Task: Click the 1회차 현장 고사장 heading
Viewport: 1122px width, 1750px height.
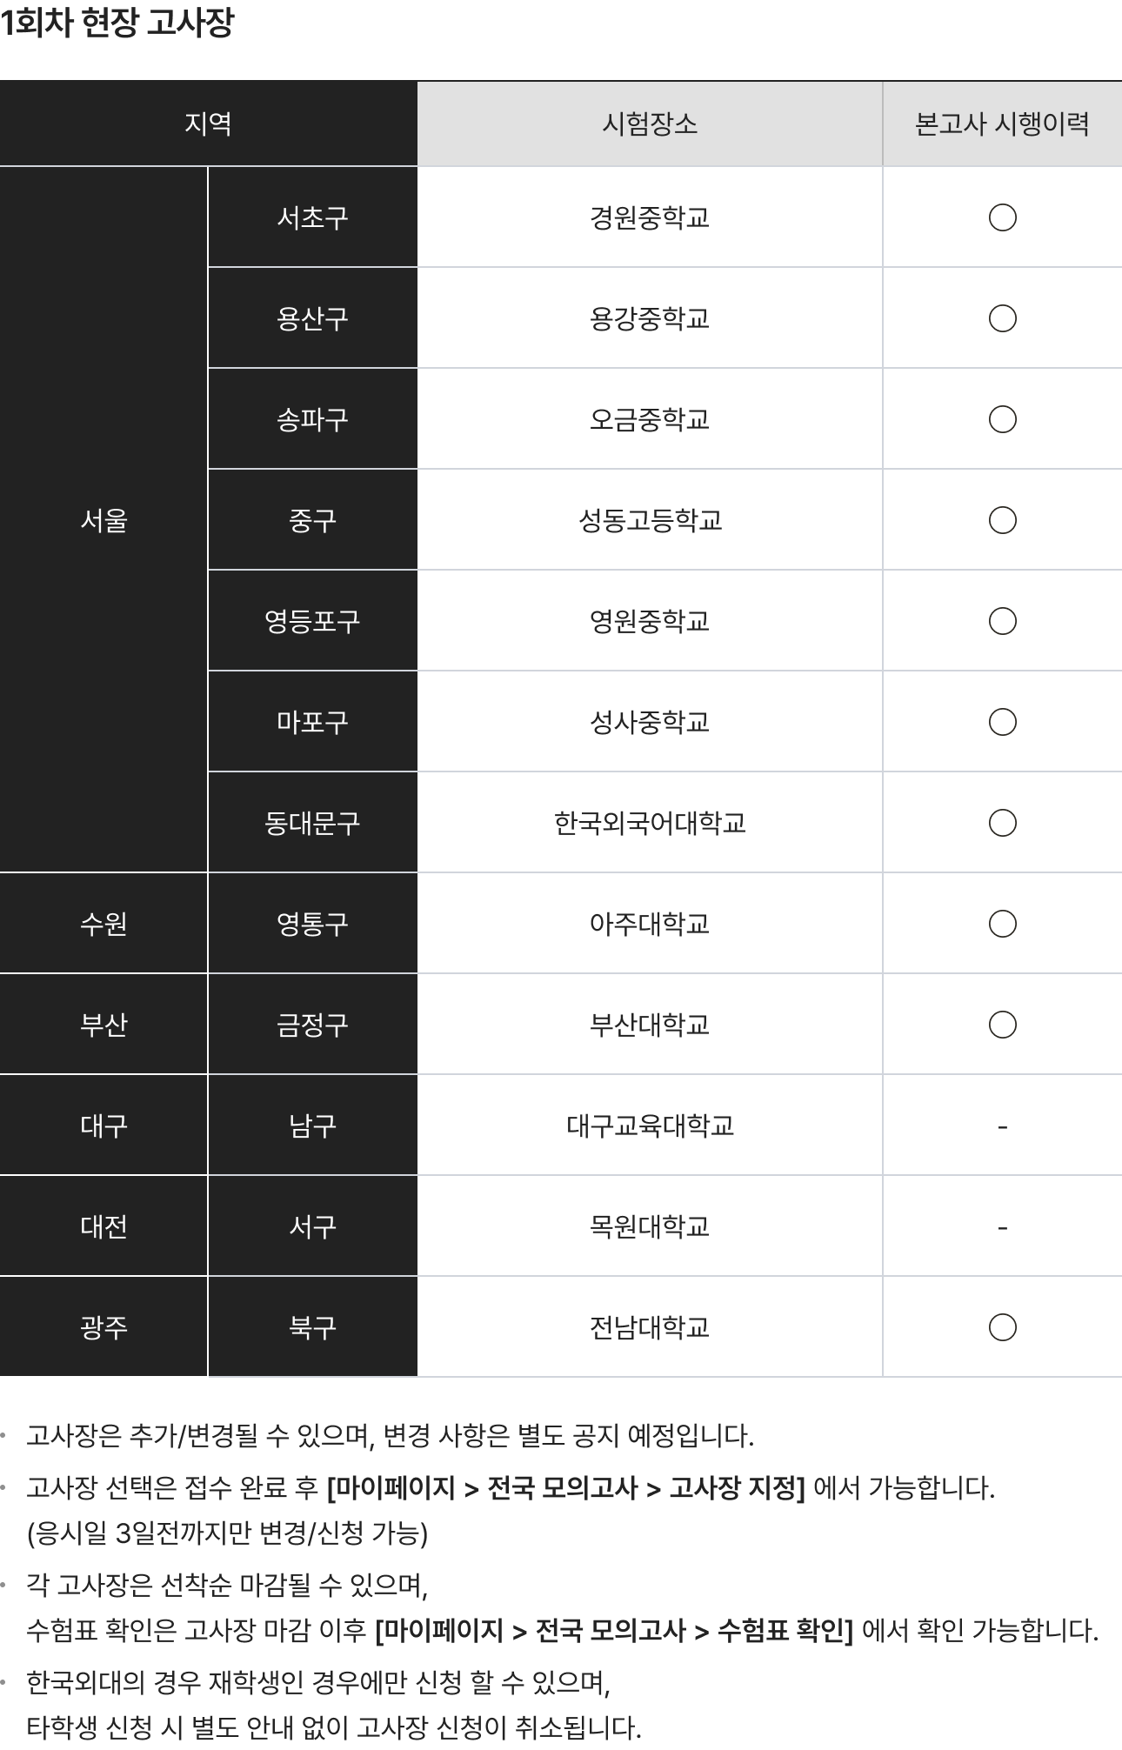Action: pyautogui.click(x=117, y=23)
